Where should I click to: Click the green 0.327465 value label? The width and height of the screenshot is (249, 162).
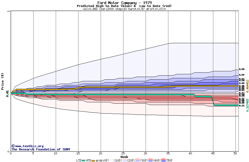[247, 105]
